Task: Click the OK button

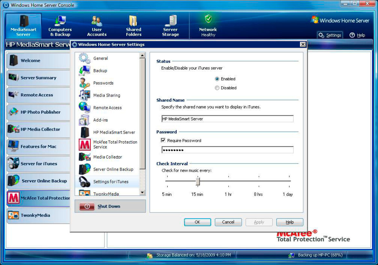Action: coord(198,222)
